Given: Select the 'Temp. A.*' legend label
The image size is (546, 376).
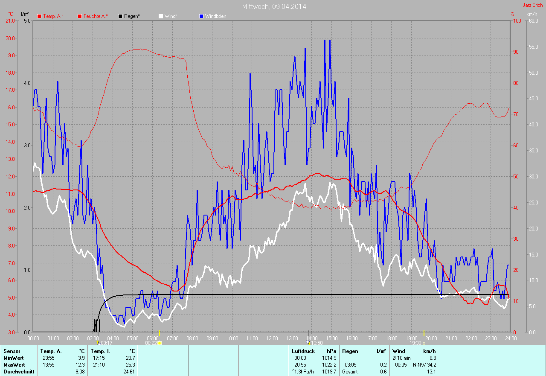Looking at the screenshot, I should click(53, 16).
